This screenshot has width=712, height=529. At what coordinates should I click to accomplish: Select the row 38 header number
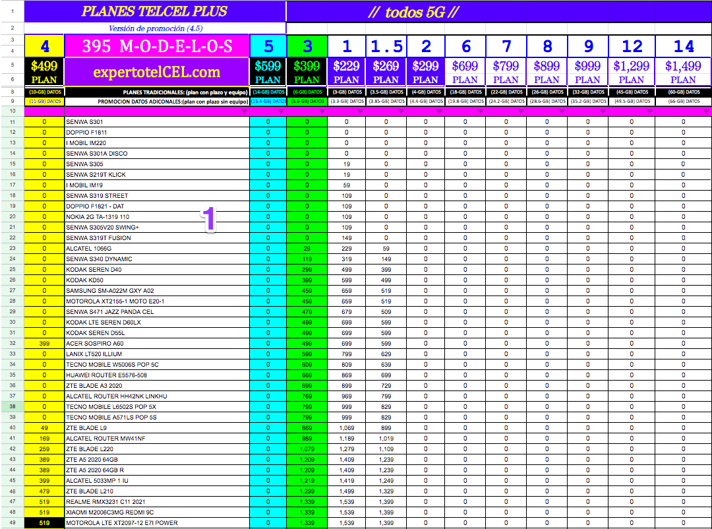click(13, 407)
